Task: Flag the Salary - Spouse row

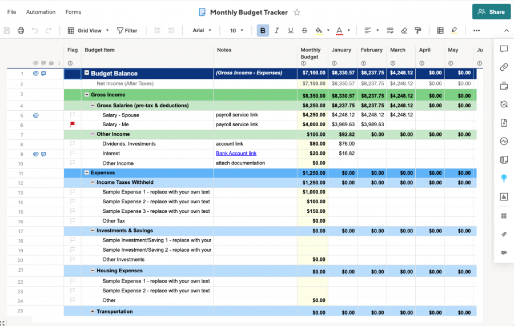Action: pyautogui.click(x=73, y=115)
